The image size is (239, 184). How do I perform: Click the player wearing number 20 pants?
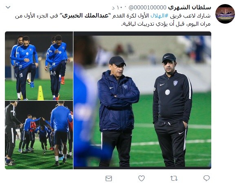[x=26, y=68]
